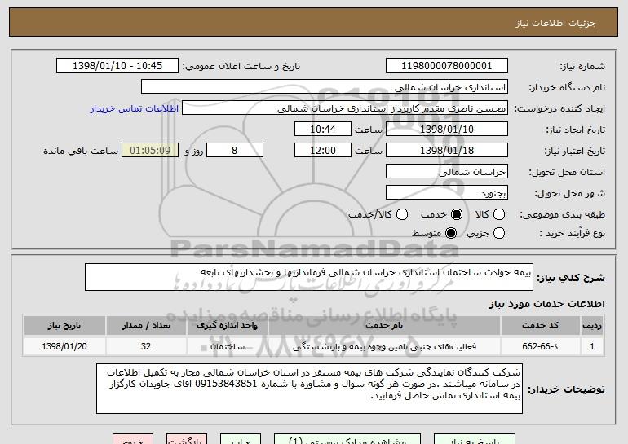This screenshot has width=628, height=444.
Task: Choose the جزیی purchase process option
Action: (x=499, y=233)
